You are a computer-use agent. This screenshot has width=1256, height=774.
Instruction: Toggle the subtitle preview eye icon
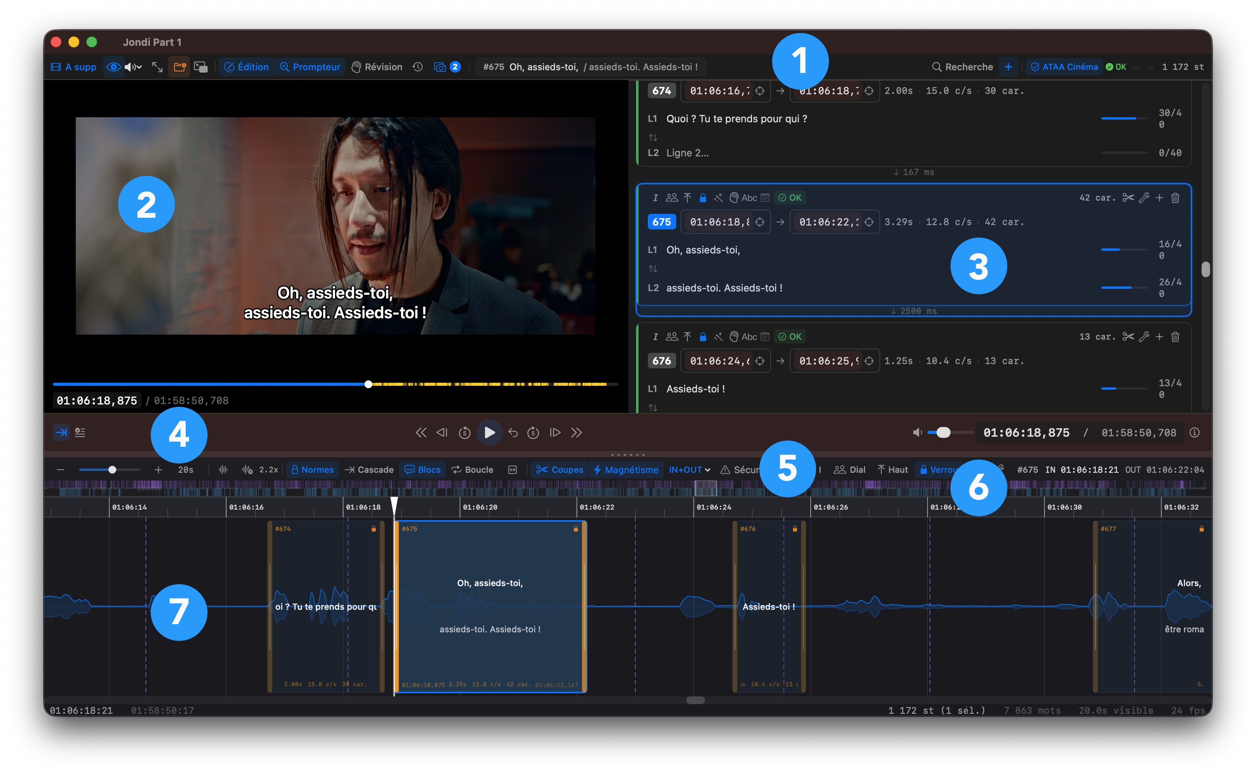[x=114, y=66]
